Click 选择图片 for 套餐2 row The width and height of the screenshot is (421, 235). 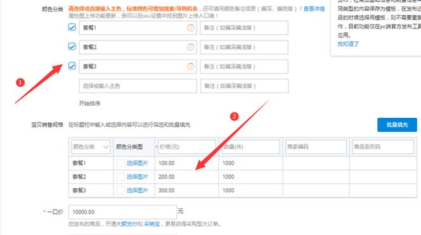(137, 177)
